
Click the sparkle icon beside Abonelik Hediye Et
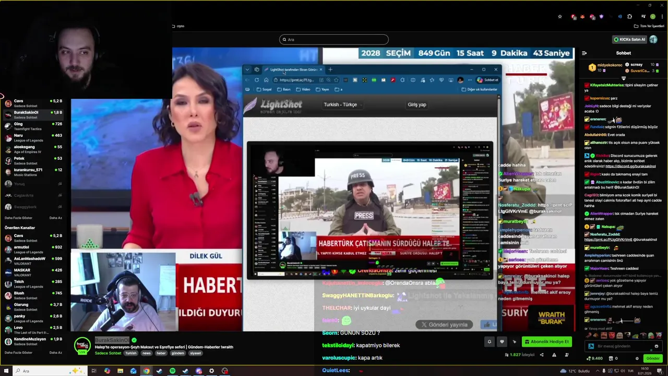coord(515,342)
